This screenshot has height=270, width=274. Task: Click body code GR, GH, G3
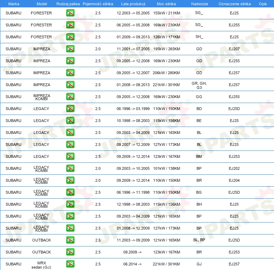coord(199,85)
